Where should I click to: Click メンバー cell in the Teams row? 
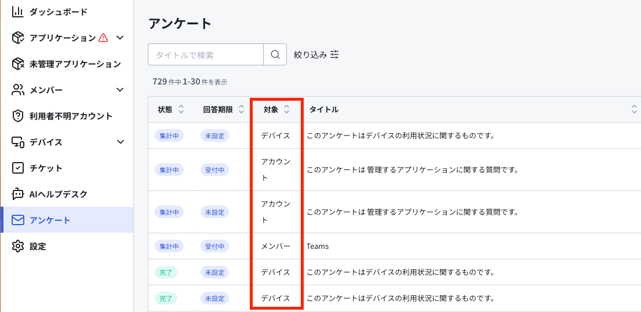click(276, 246)
